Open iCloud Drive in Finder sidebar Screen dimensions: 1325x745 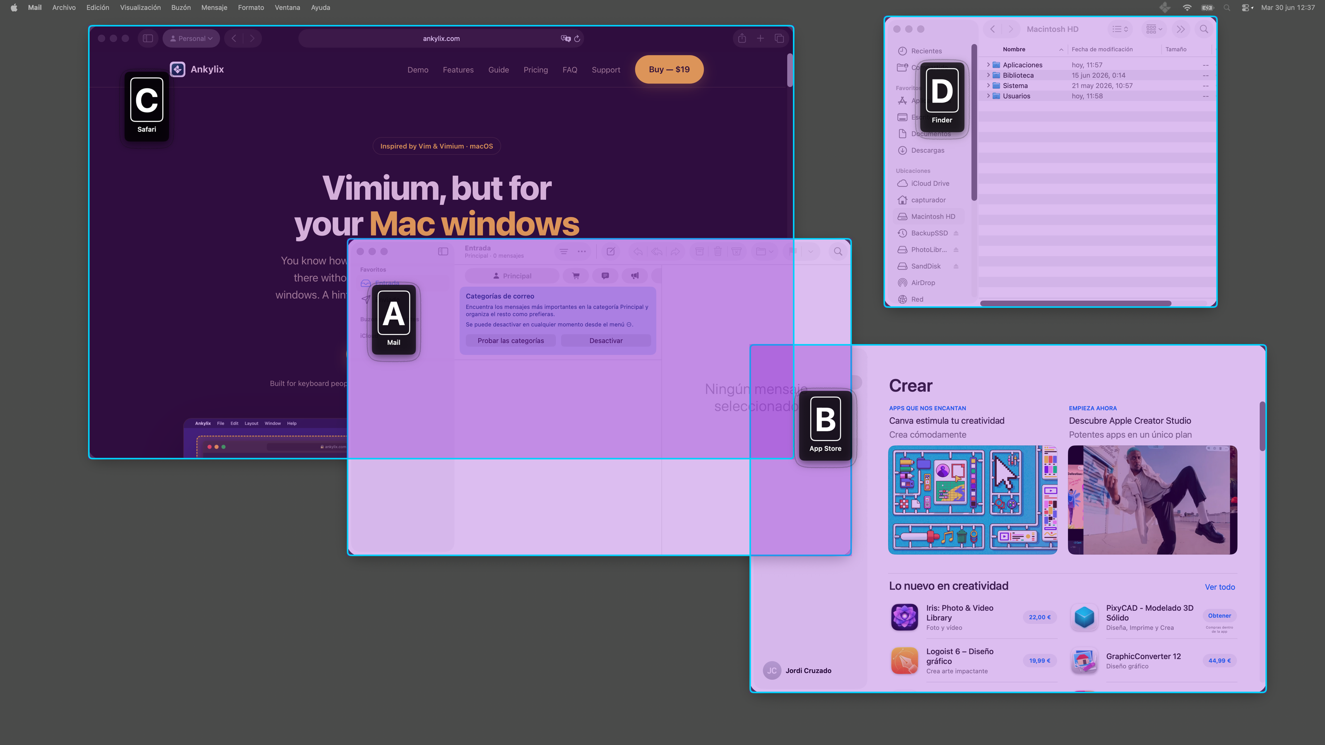click(930, 183)
